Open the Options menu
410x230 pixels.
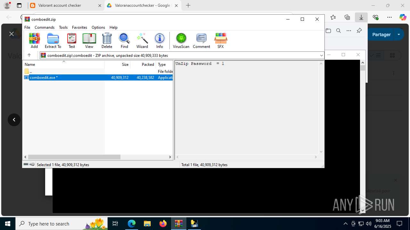click(98, 27)
